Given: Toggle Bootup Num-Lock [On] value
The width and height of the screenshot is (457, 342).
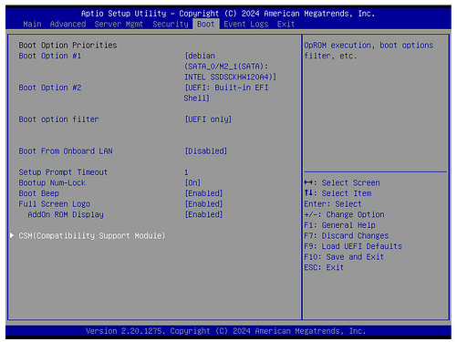Looking at the screenshot, I should 192,182.
